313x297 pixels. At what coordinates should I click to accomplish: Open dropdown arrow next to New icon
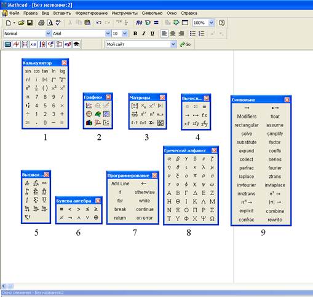click(14, 23)
